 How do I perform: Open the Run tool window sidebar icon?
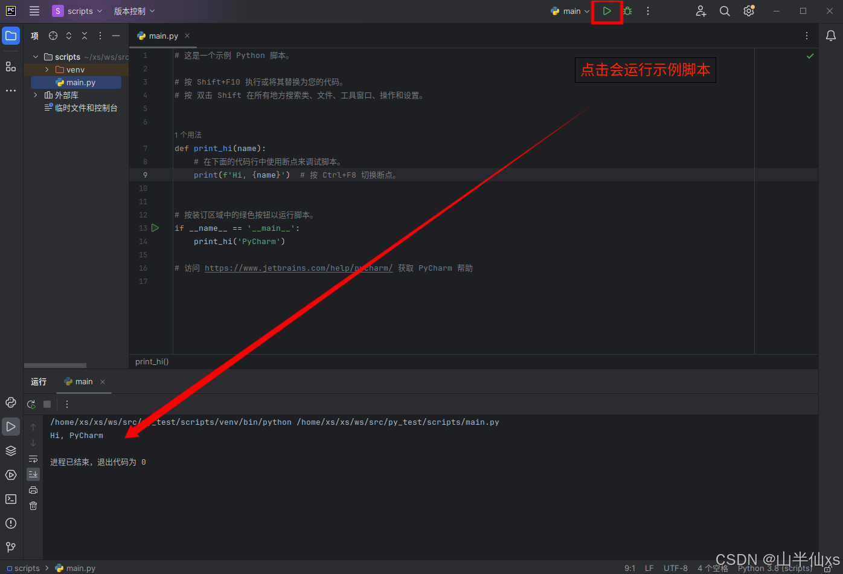click(11, 427)
